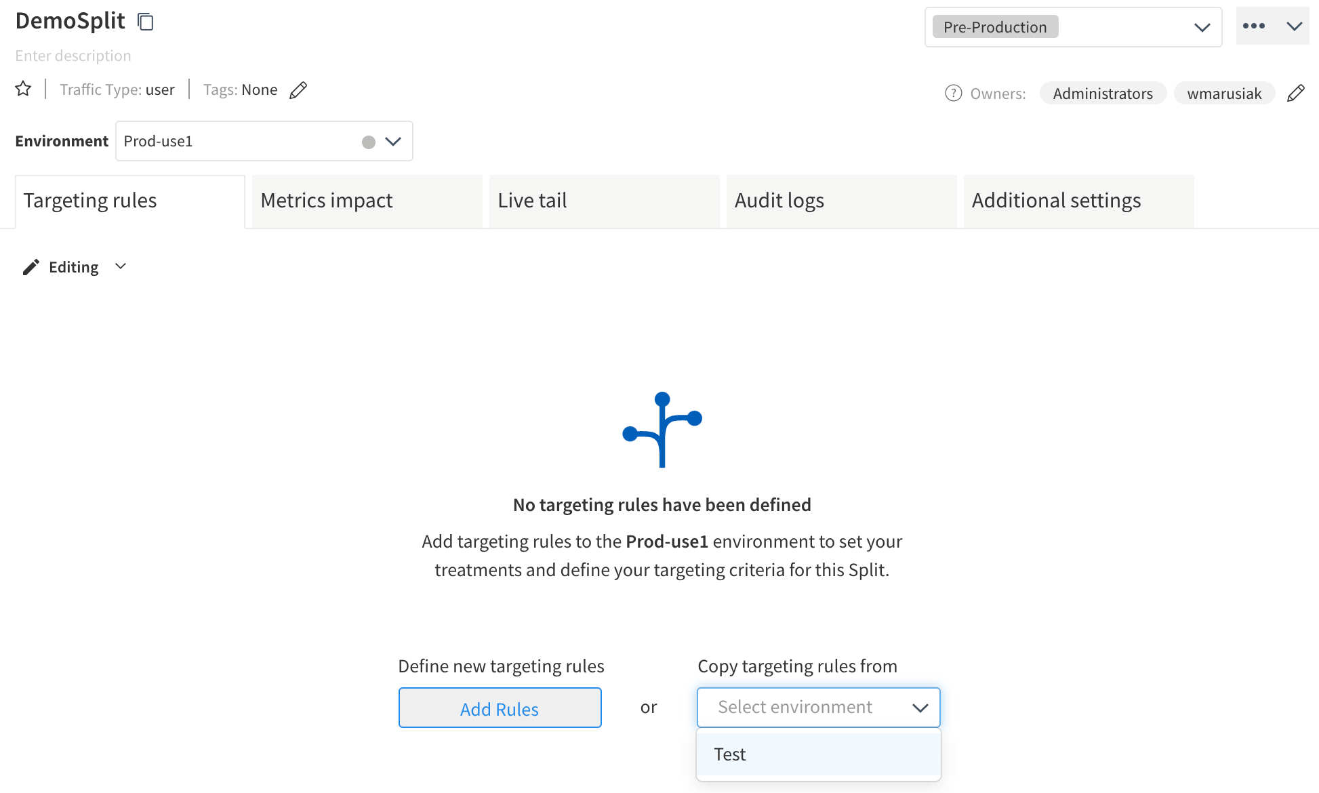
Task: Click the three-dot overflow menu icon
Action: [x=1254, y=26]
